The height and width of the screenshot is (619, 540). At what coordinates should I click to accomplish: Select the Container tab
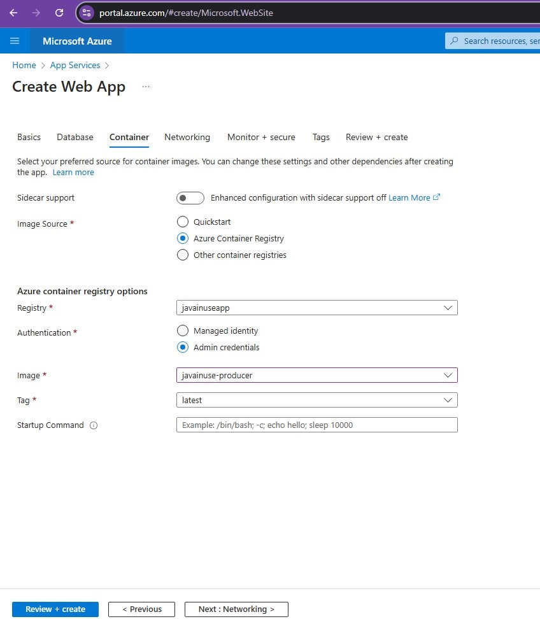(x=129, y=137)
